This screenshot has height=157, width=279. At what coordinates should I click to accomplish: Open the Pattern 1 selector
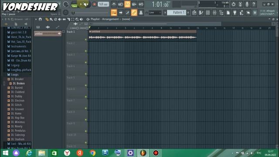177,13
